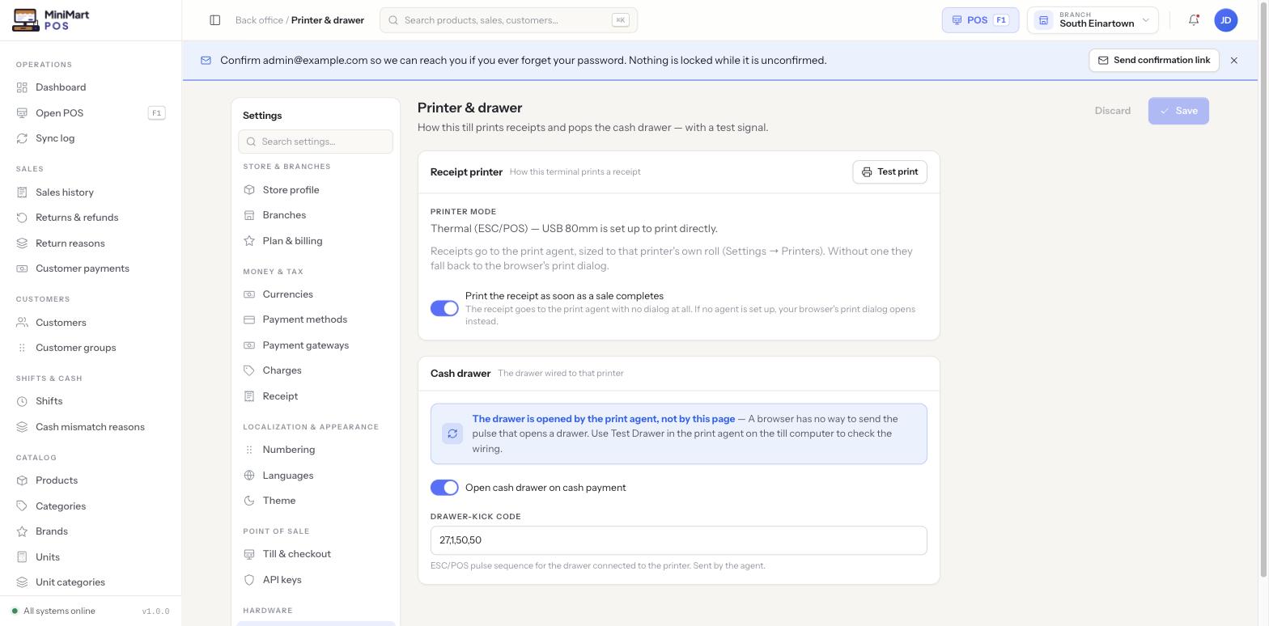Toggle print receipt when sale completes
The height and width of the screenshot is (626, 1269).
tap(444, 308)
